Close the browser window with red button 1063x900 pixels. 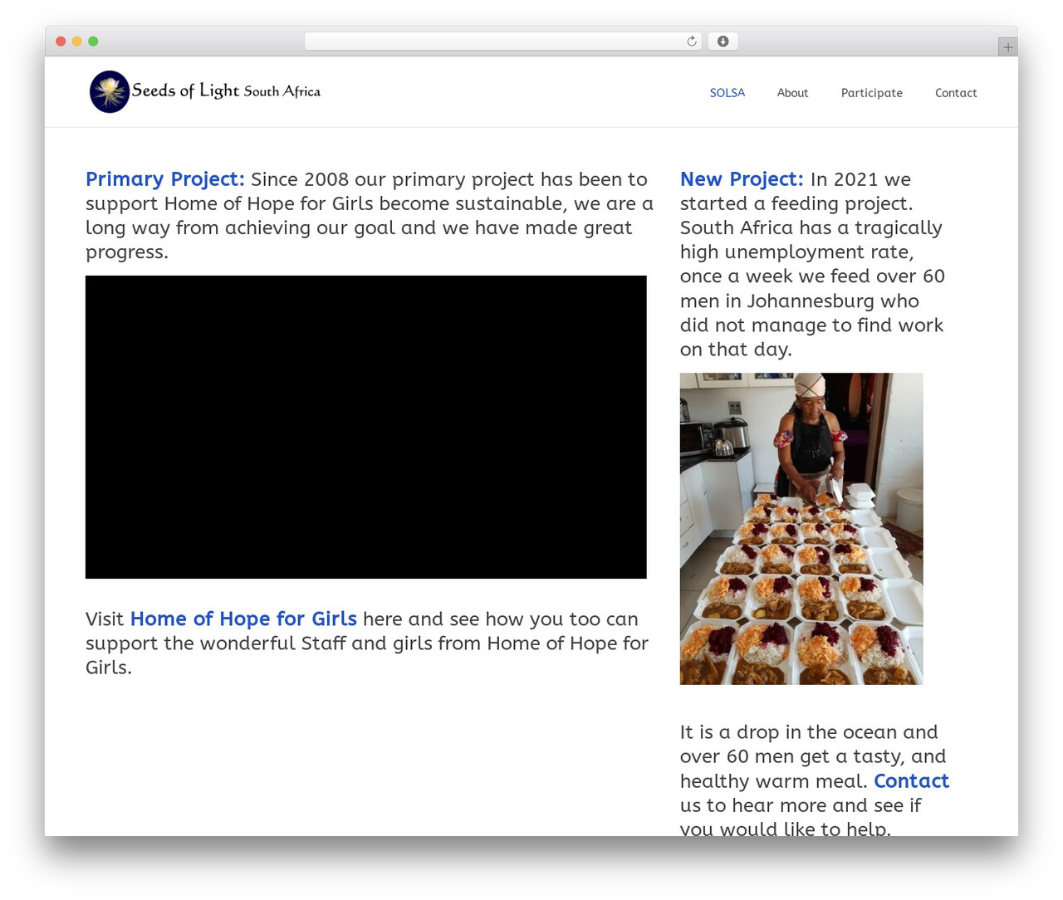pos(61,42)
